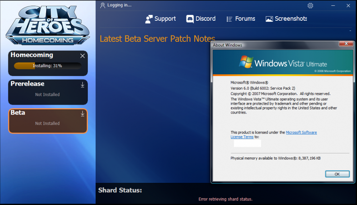Click the Prerelease download arrow icon
This screenshot has height=205, width=357.
(x=82, y=85)
